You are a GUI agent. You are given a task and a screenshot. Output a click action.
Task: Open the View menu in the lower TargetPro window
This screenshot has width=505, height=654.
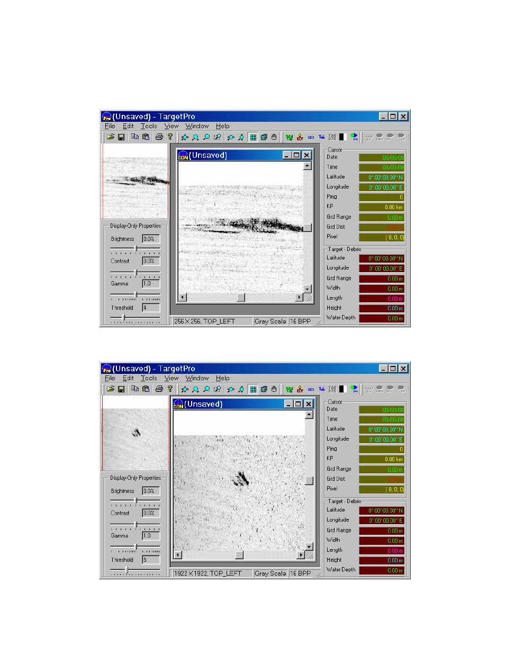(172, 378)
